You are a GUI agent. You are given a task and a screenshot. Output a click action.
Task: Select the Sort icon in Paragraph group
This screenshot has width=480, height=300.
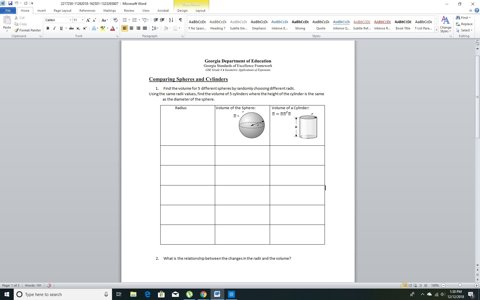[171, 20]
